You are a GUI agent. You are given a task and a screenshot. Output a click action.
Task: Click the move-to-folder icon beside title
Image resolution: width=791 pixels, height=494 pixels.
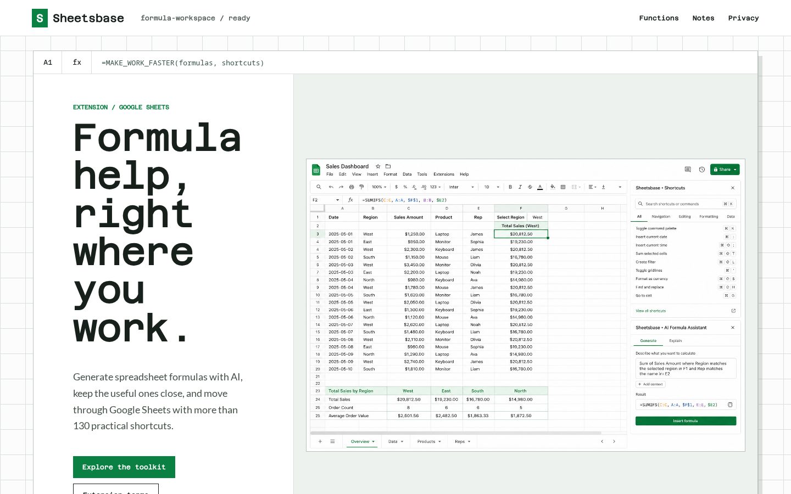(x=388, y=166)
